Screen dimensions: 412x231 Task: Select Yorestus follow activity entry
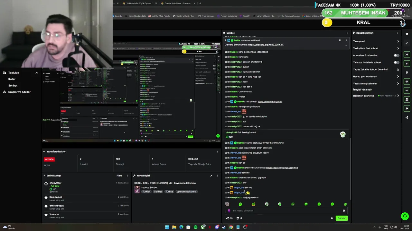(x=87, y=216)
